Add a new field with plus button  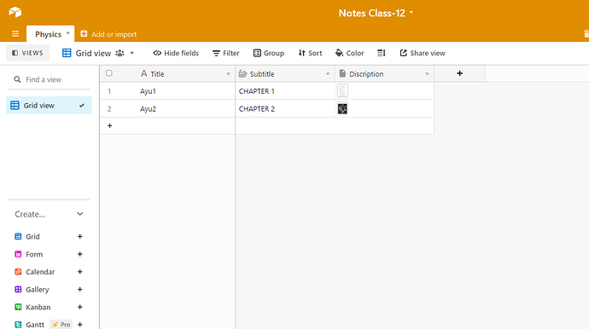click(460, 73)
